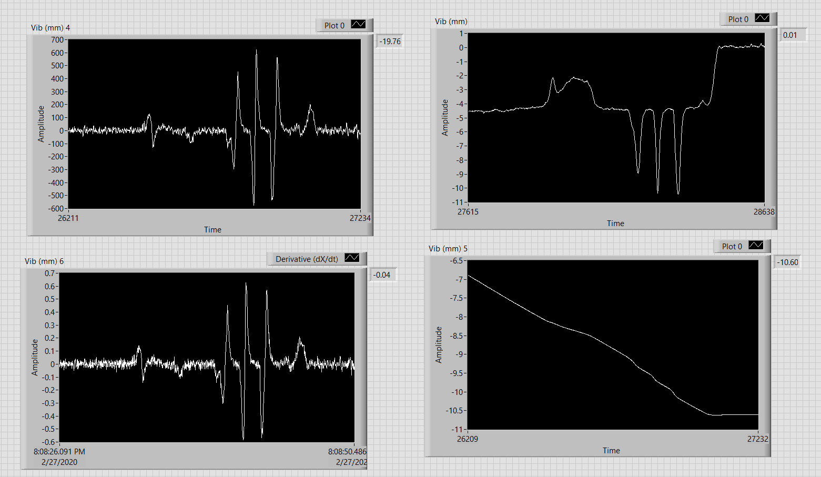This screenshot has height=477, width=821.
Task: Select the Plot 0 legend label of Vib (mm) 4
Action: pos(335,25)
